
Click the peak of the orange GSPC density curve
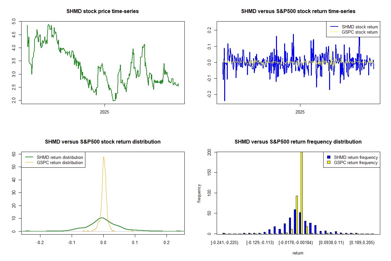[x=104, y=157]
